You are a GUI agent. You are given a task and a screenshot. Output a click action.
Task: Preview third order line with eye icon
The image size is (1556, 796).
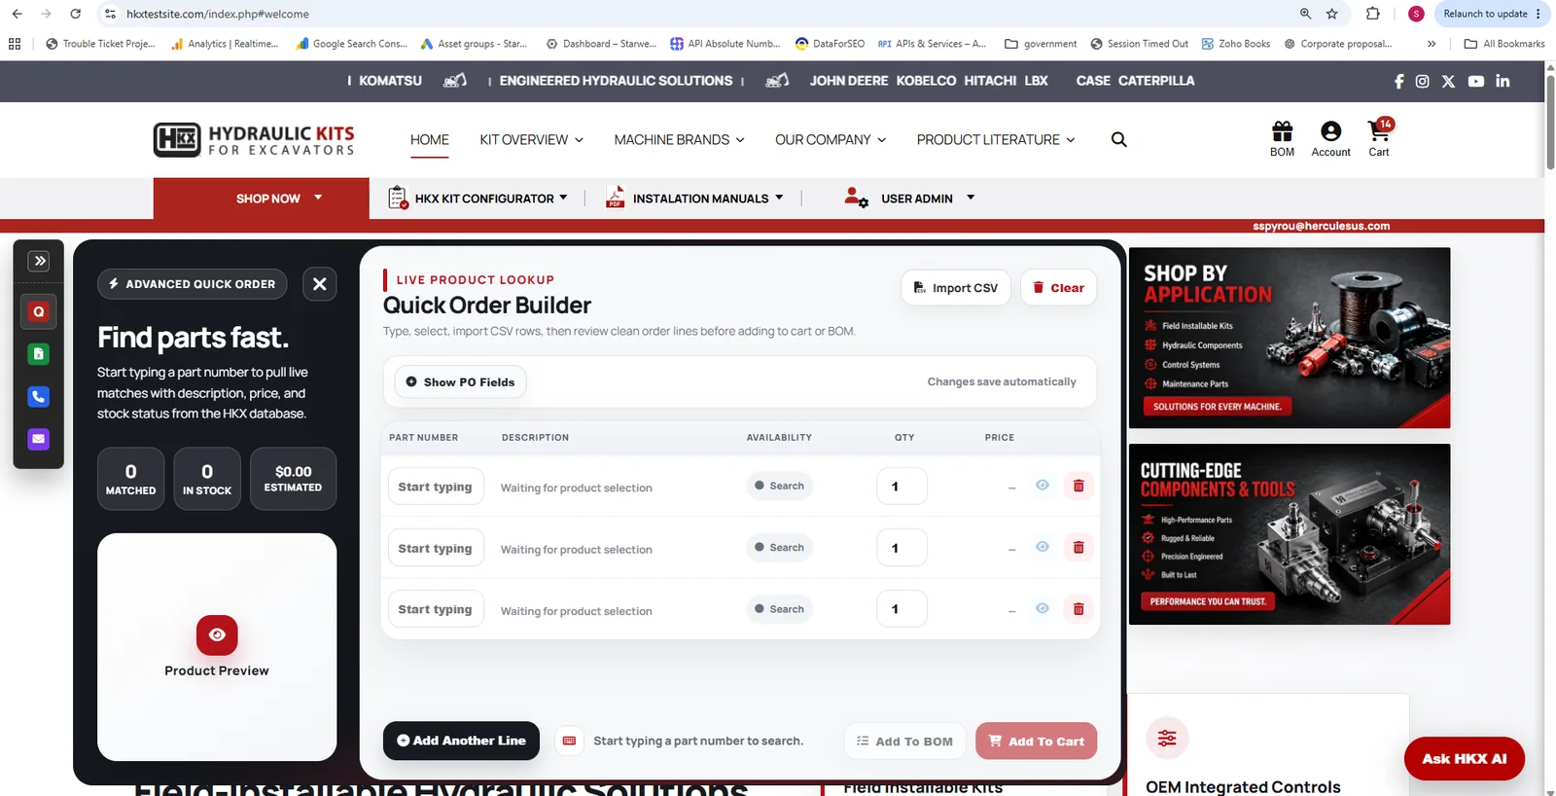point(1042,608)
